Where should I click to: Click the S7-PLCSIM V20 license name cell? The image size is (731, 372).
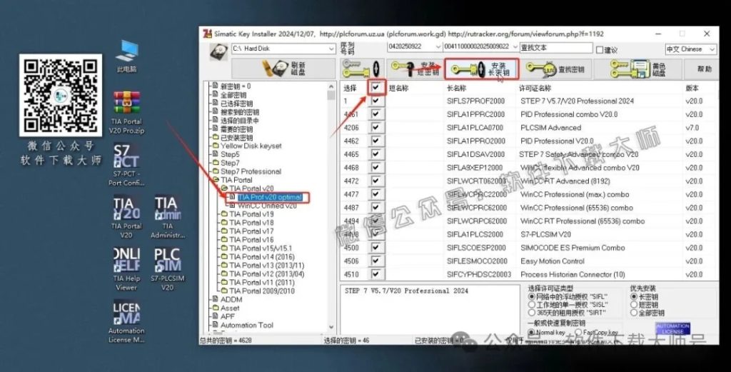(545, 234)
